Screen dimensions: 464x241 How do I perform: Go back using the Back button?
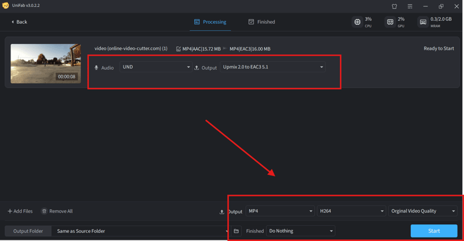click(x=20, y=22)
